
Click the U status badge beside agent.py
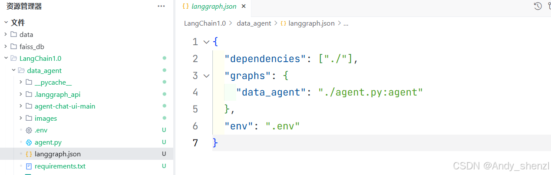pos(164,142)
